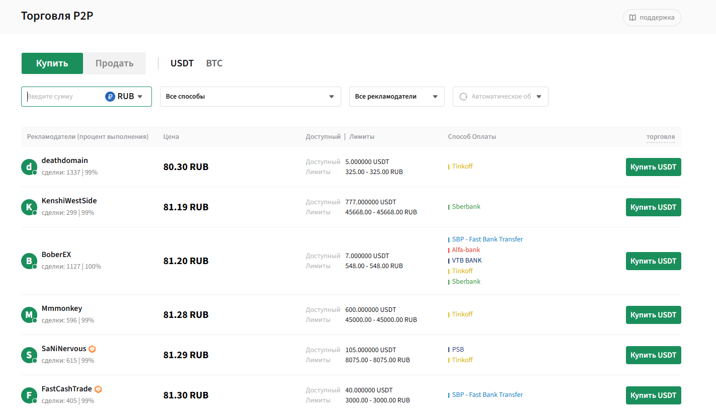Open the Автоматическое об refresh dropdown
This screenshot has height=414, width=716.
[501, 97]
